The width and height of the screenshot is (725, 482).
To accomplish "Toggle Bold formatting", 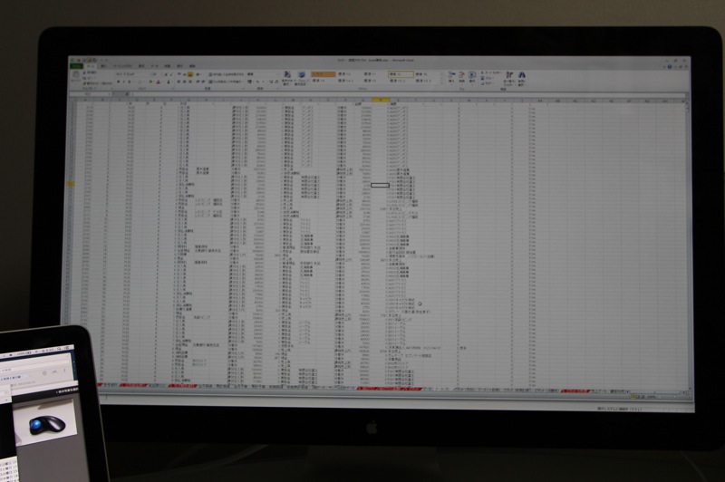I will 119,82.
